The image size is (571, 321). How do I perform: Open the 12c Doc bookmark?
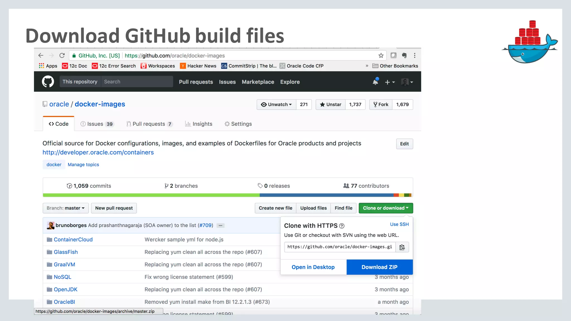(x=74, y=66)
